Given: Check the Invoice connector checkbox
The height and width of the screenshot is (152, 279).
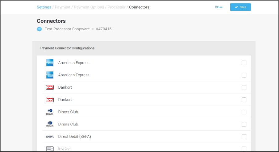Looking at the screenshot, I should tap(244, 149).
